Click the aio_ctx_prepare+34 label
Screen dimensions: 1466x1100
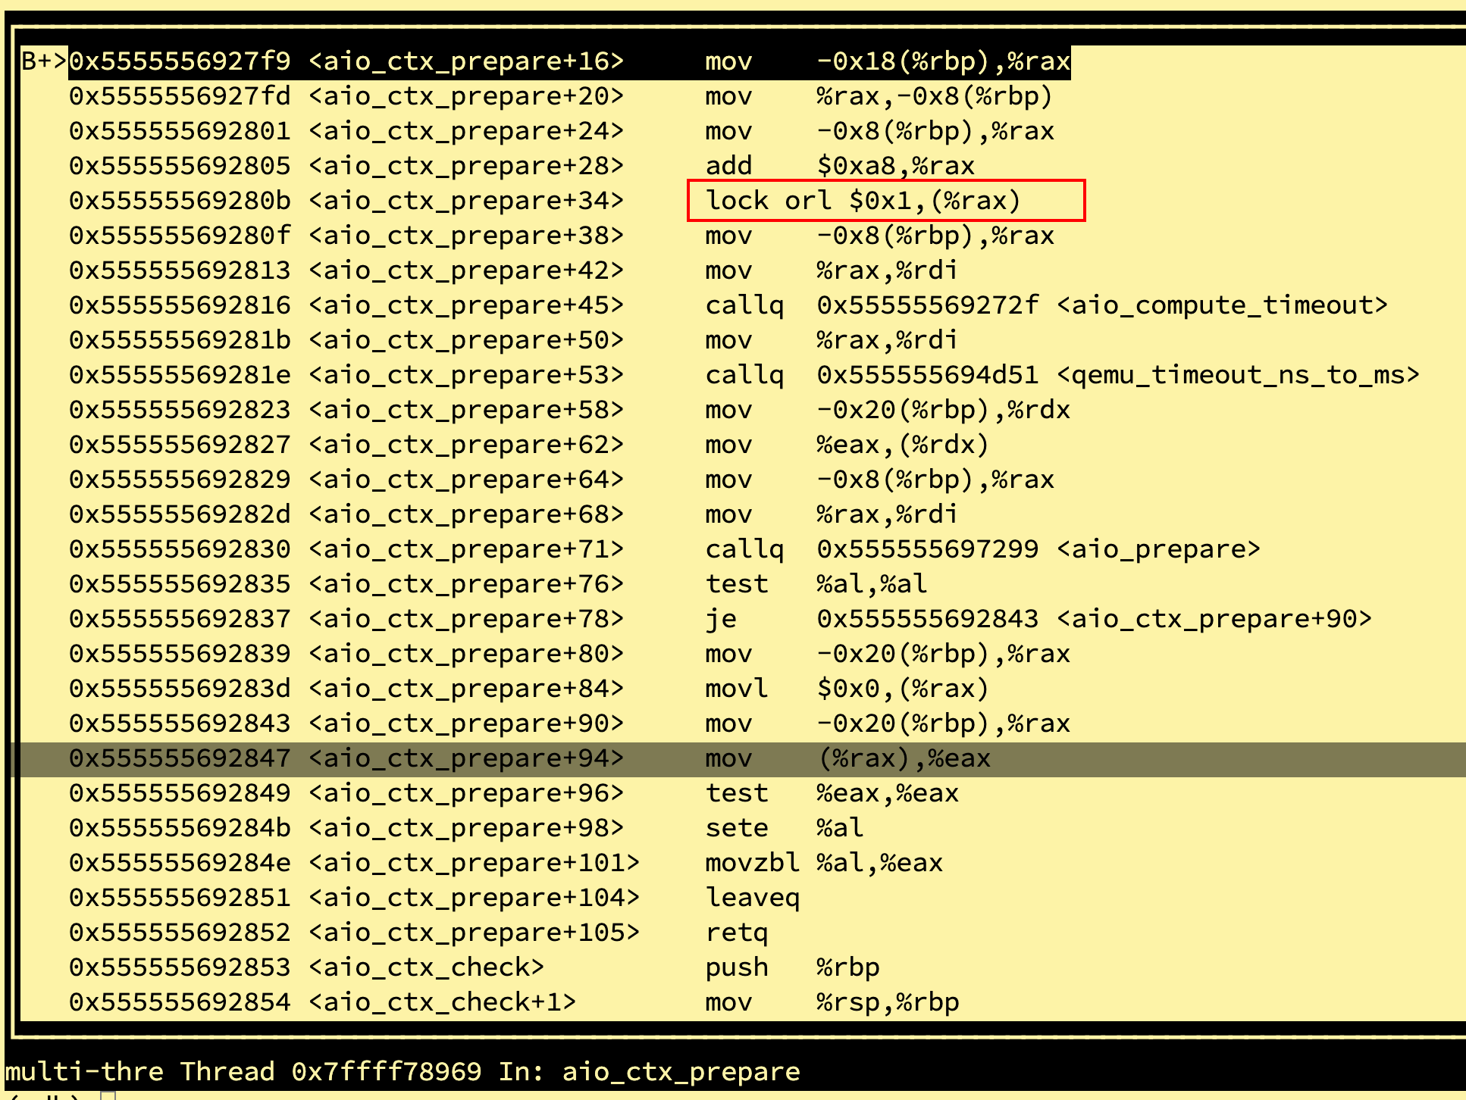point(466,201)
